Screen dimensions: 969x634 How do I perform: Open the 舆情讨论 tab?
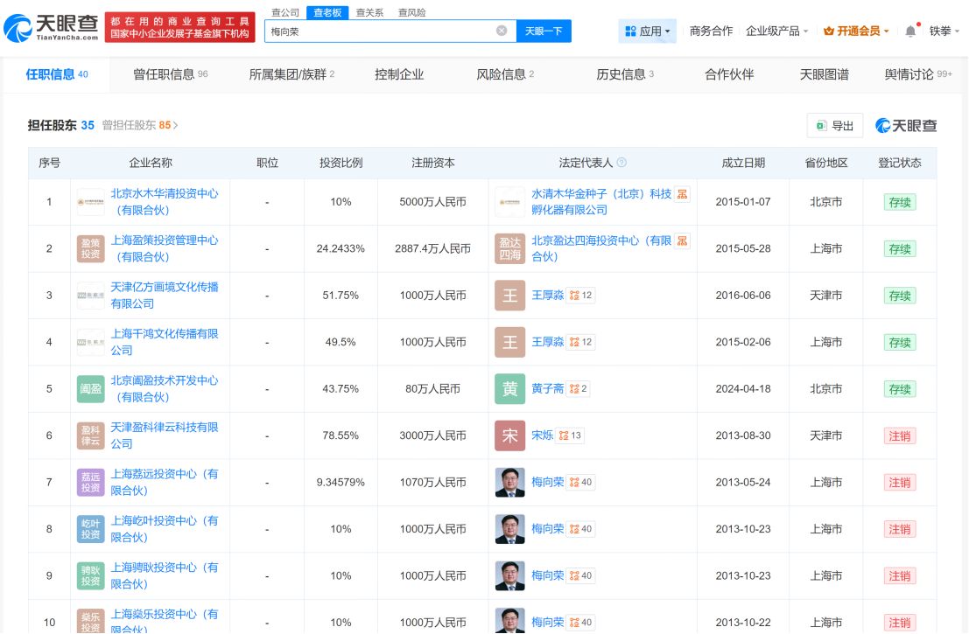pyautogui.click(x=910, y=74)
